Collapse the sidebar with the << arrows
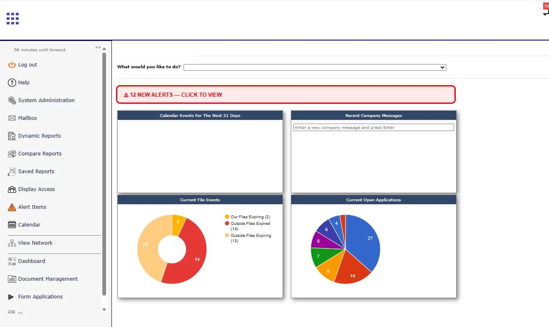Screen dimensions: 549x327 tap(98, 47)
